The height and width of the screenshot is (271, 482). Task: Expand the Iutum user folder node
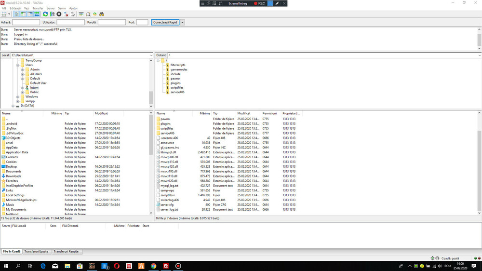click(23, 88)
